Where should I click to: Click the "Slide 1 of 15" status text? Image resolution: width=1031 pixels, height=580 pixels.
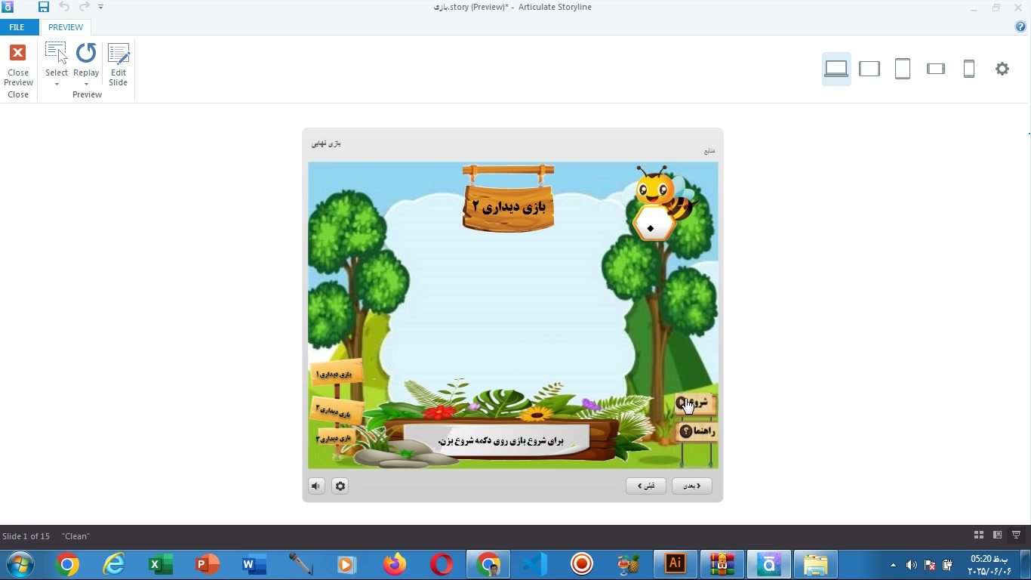[x=26, y=536]
